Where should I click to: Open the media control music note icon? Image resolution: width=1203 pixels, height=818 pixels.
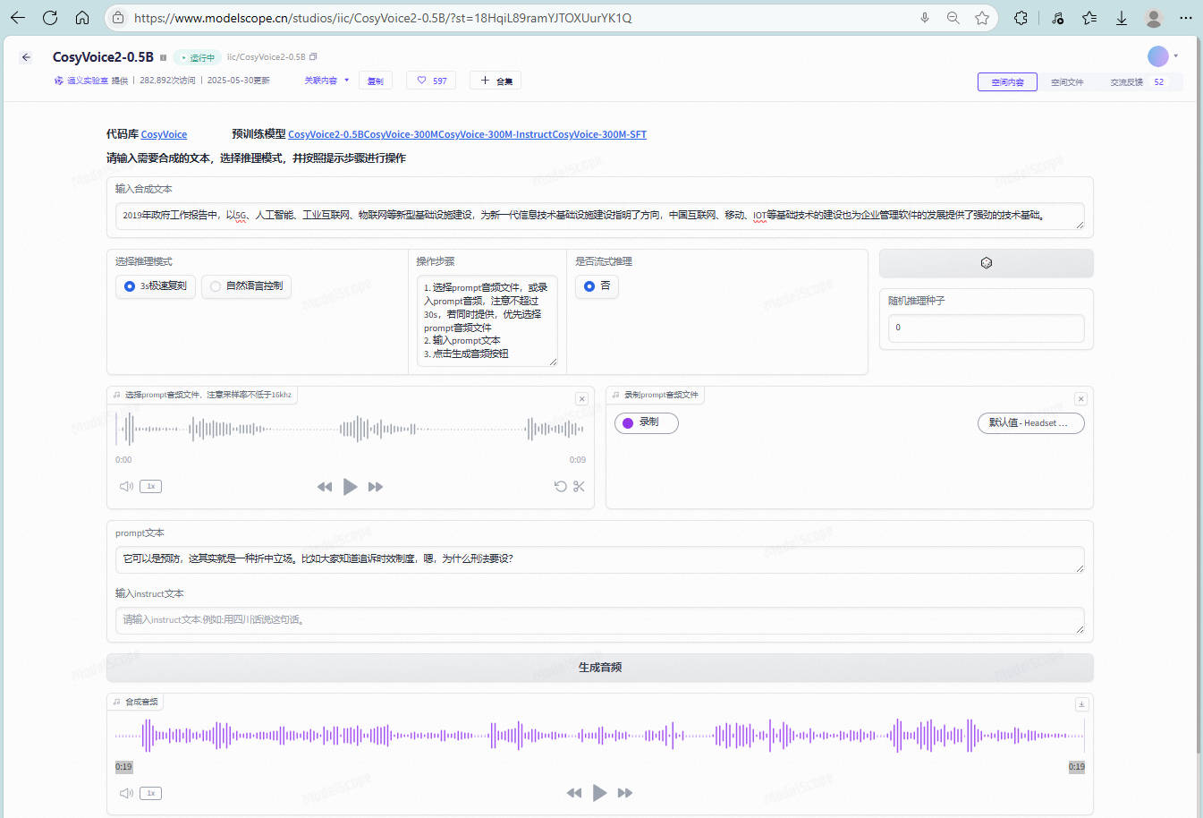(1058, 18)
